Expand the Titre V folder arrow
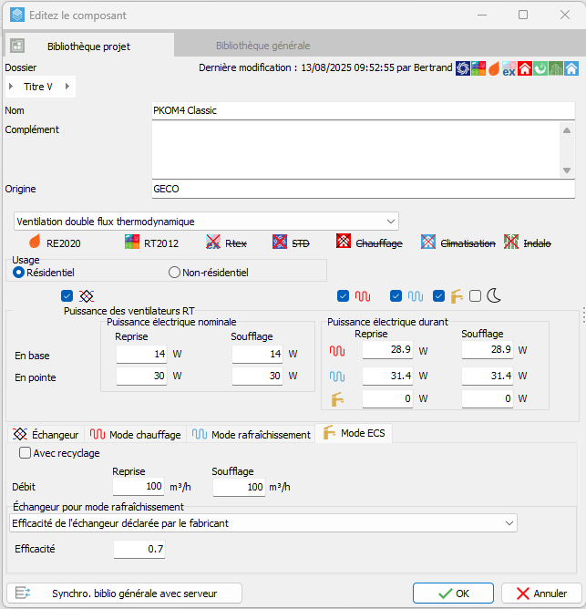This screenshot has width=586, height=609. pos(11,87)
